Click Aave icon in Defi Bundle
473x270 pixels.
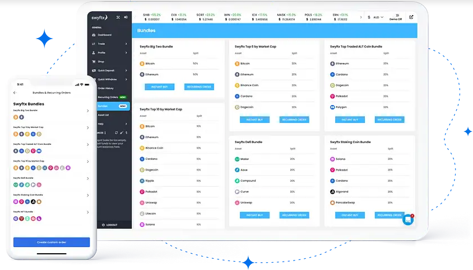[237, 170]
